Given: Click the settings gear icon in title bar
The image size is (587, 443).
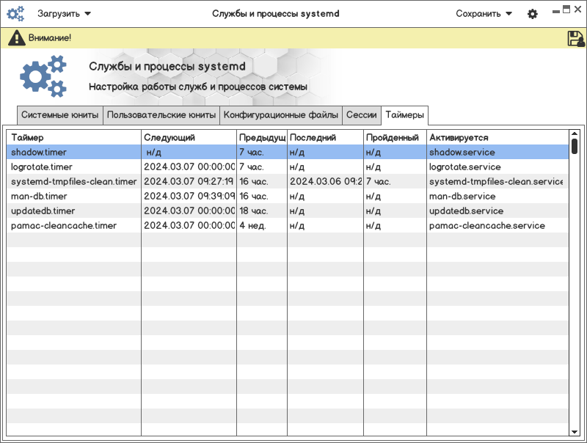Looking at the screenshot, I should tap(533, 14).
